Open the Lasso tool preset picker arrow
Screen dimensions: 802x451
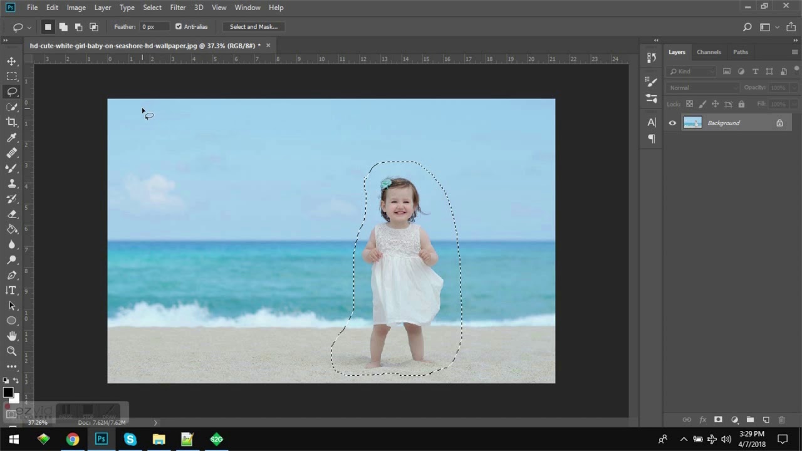point(29,28)
